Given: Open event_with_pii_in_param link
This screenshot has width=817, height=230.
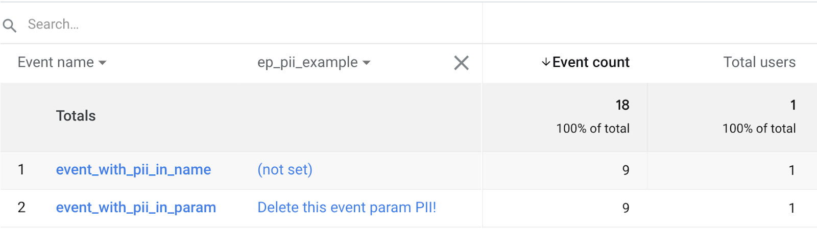Looking at the screenshot, I should point(136,208).
